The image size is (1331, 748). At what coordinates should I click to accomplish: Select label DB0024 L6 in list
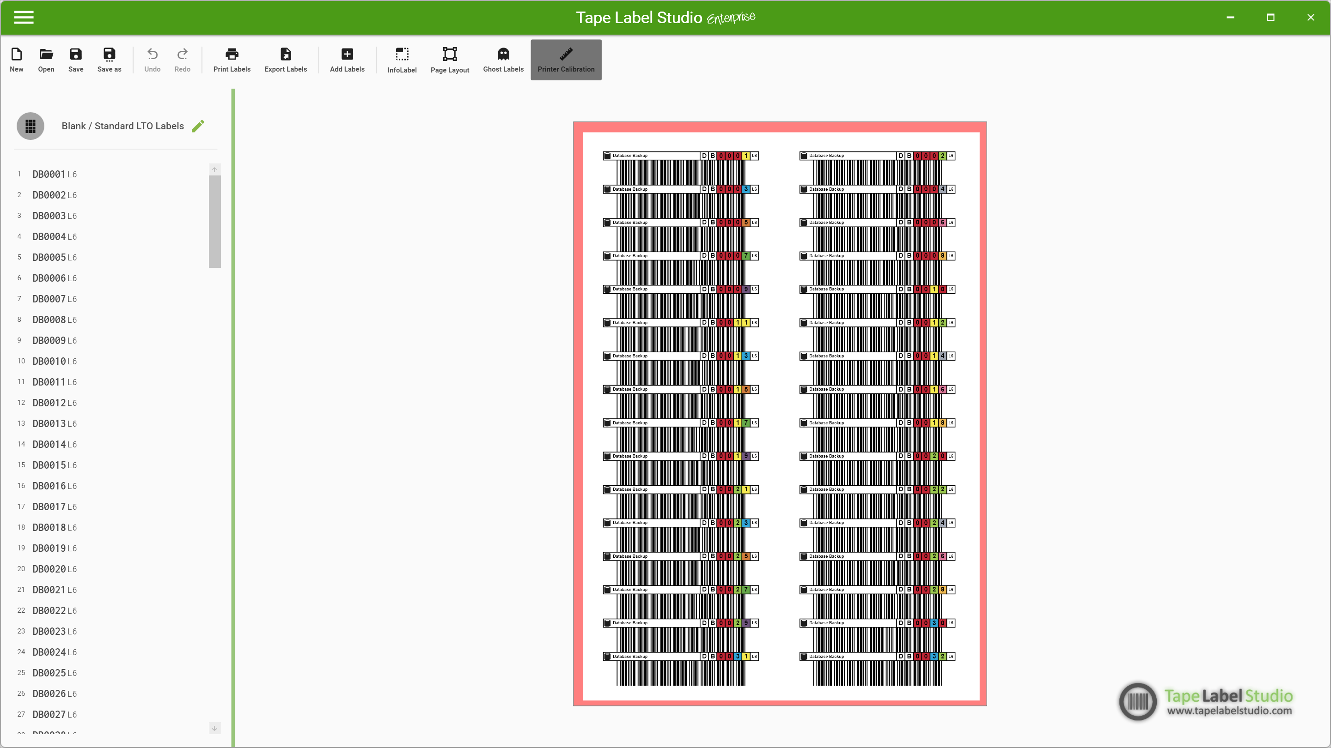click(x=54, y=652)
